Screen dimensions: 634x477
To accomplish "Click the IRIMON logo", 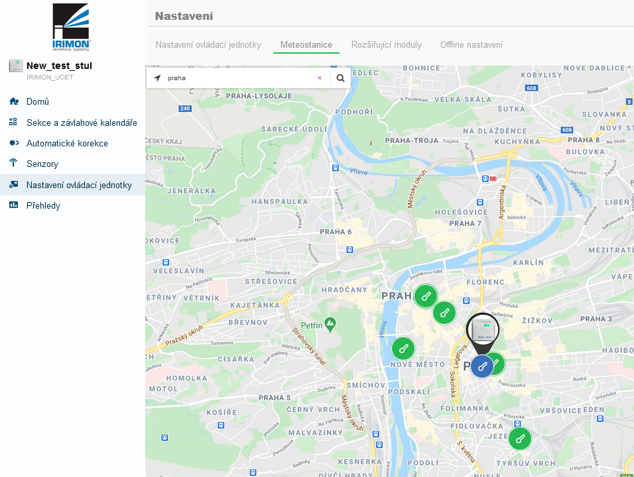I will (72, 26).
